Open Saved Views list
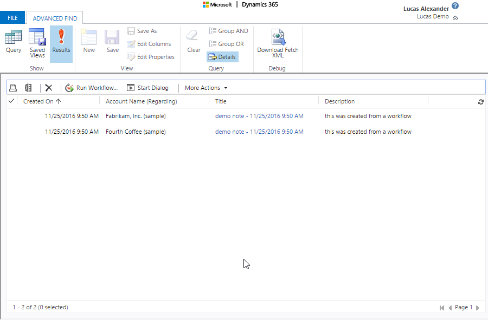The height and width of the screenshot is (325, 488). [x=37, y=43]
